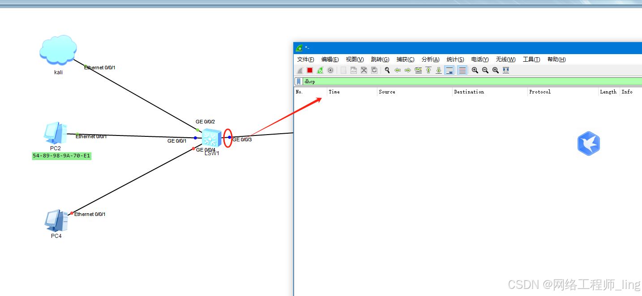This screenshot has height=296, width=642.
Task: Click the GE 0/0/2 port label
Action: point(205,122)
